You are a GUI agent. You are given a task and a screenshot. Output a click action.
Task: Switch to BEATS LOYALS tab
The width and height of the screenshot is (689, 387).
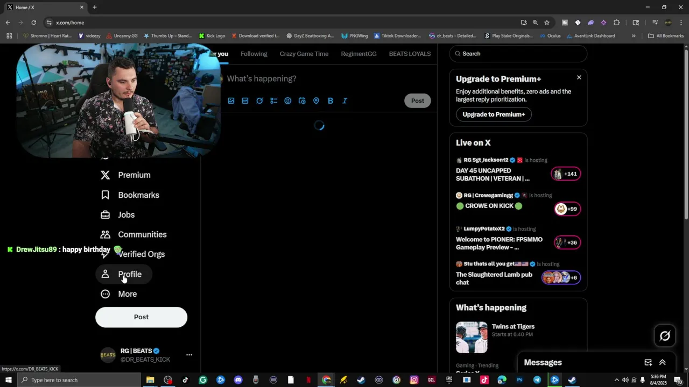pos(410,54)
